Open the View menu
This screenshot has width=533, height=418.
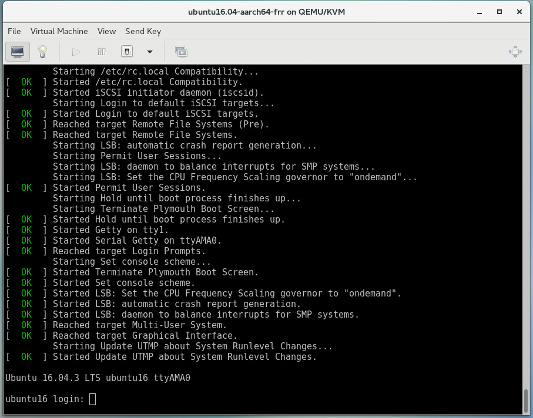(106, 31)
